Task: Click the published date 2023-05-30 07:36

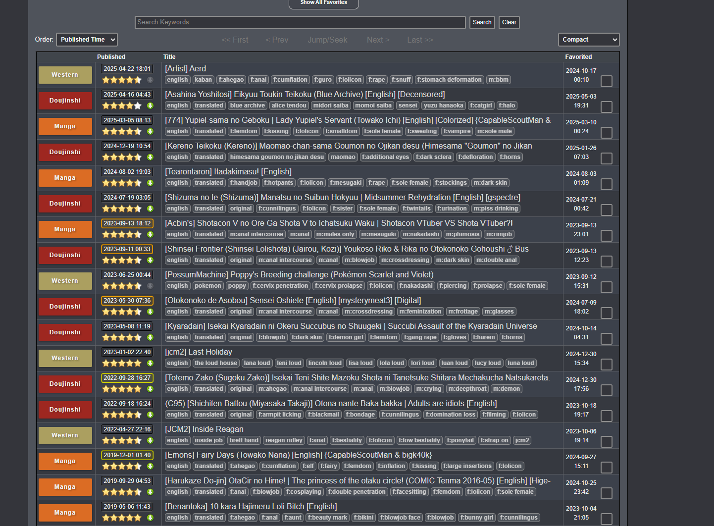Action: pos(127,301)
